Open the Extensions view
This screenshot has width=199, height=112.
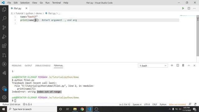(4, 46)
